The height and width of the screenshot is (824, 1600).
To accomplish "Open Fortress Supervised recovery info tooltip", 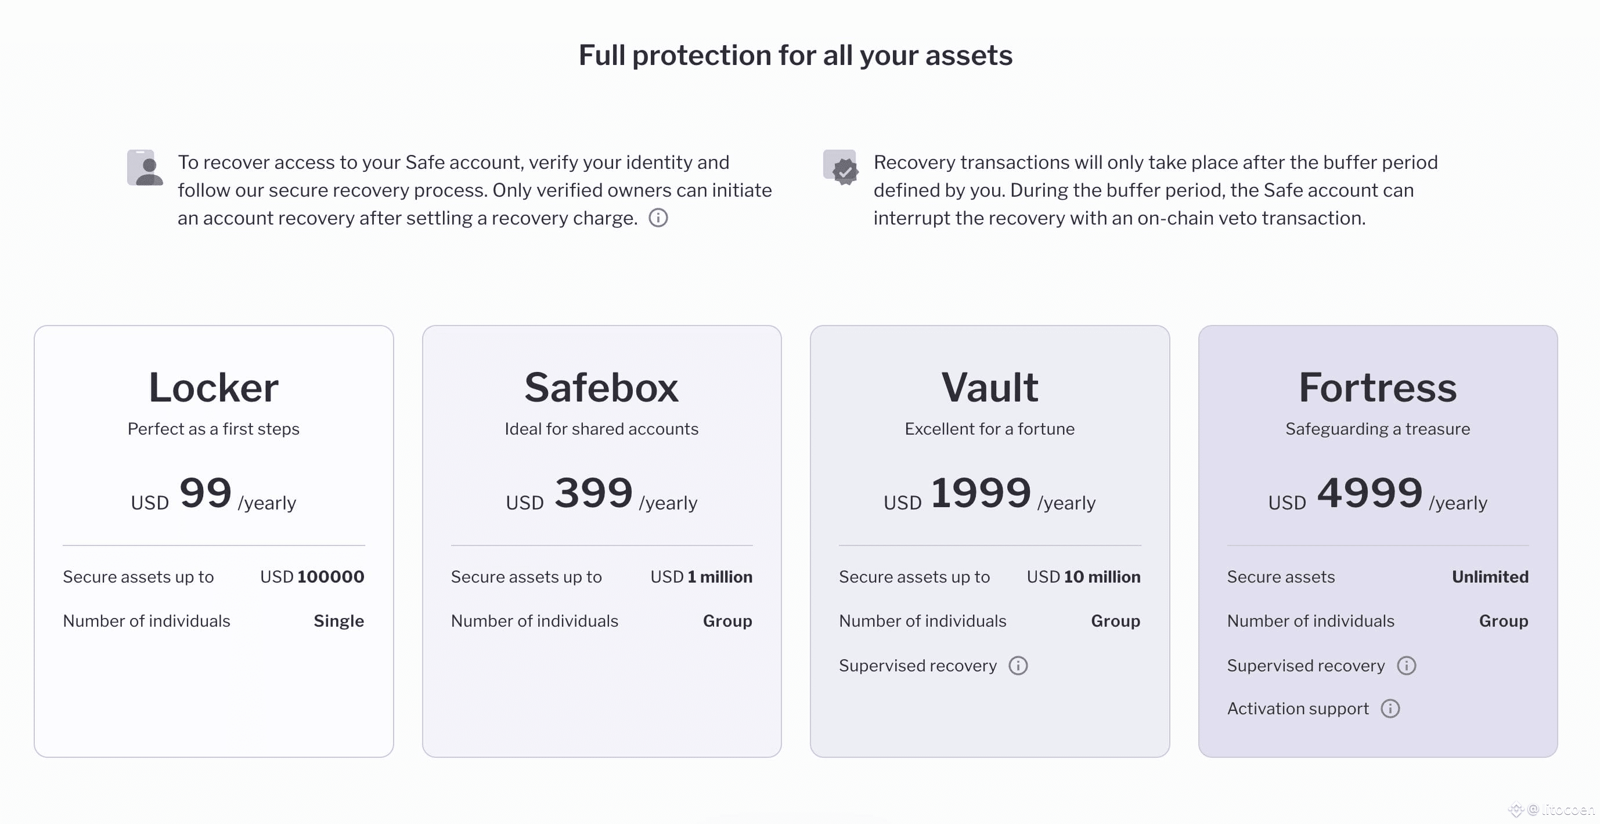I will tap(1406, 666).
